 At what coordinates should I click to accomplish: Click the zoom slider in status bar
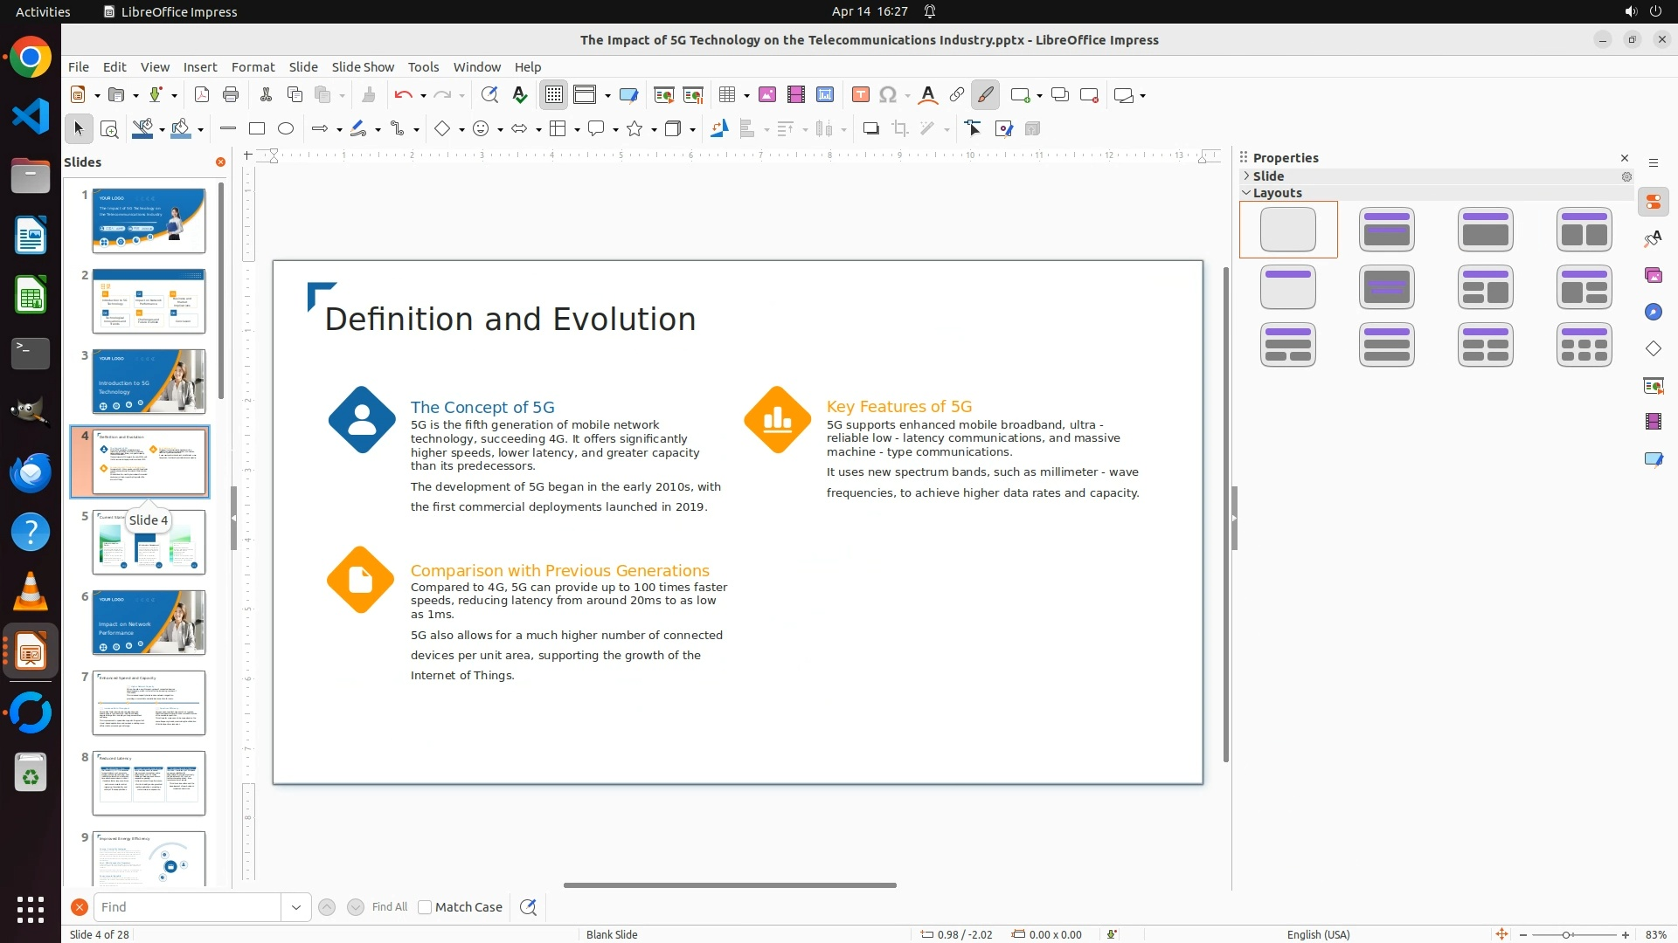tap(1566, 935)
